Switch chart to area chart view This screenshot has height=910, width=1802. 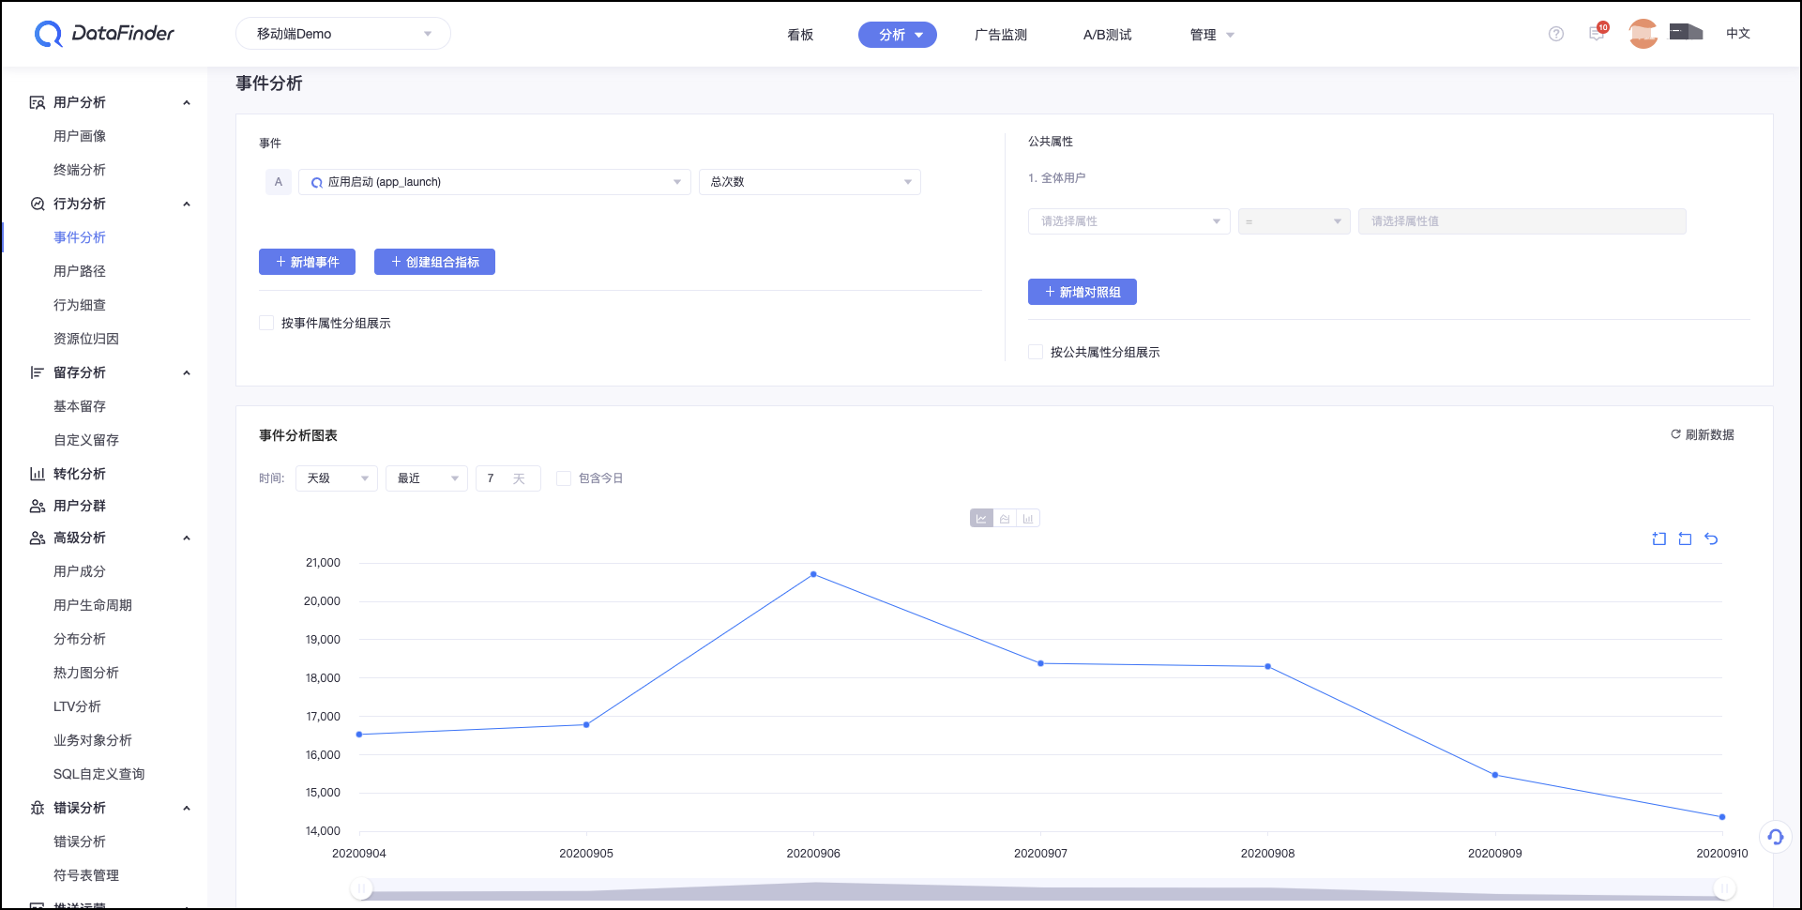click(x=1005, y=519)
